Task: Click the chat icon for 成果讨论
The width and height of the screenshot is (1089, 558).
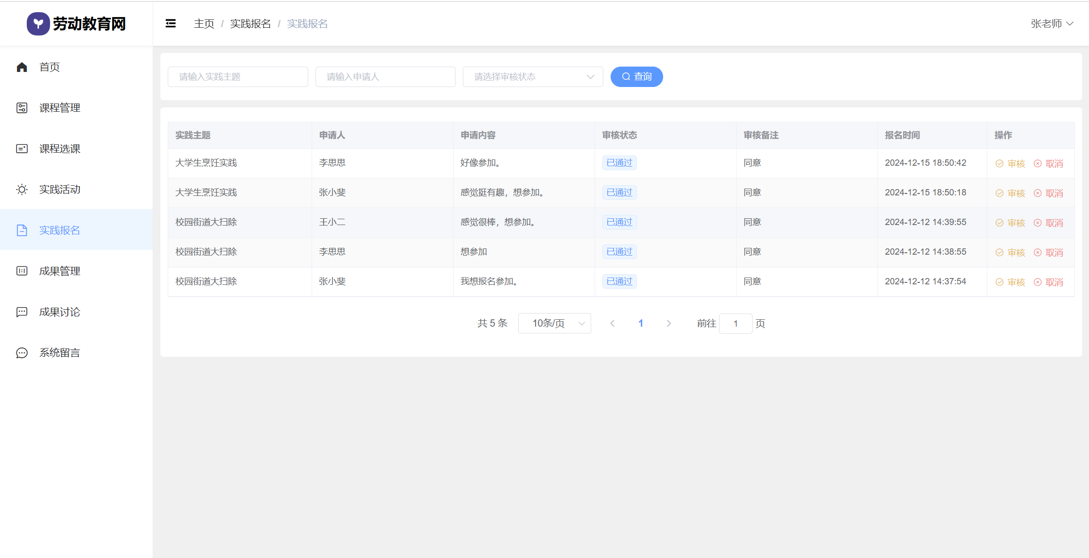Action: click(x=22, y=312)
